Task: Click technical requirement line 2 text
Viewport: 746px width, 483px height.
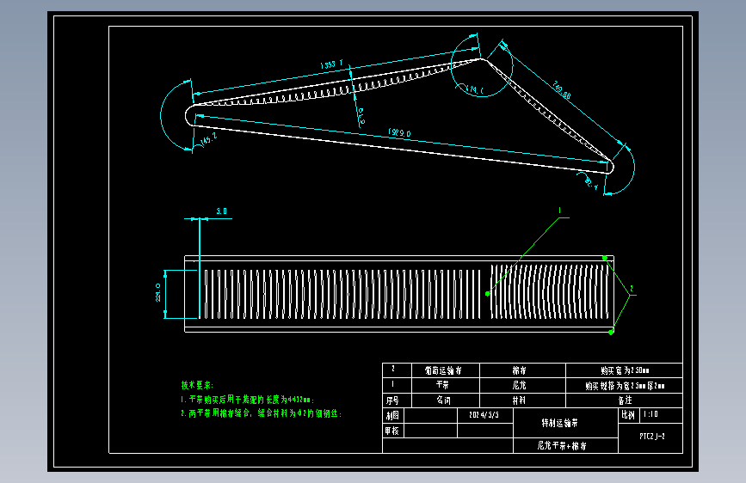Action: coord(262,413)
